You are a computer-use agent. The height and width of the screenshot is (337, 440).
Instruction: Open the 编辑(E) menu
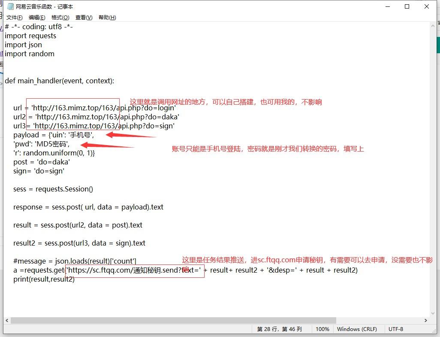pos(37,18)
